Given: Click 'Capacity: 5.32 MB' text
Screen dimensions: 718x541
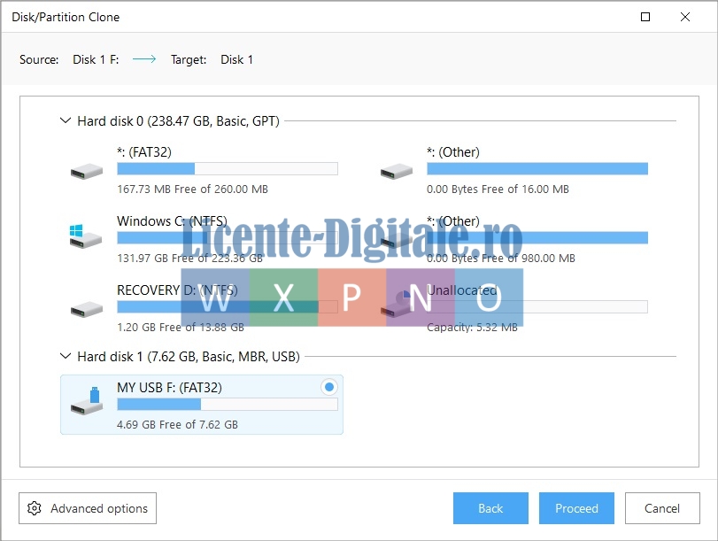Looking at the screenshot, I should 472,327.
